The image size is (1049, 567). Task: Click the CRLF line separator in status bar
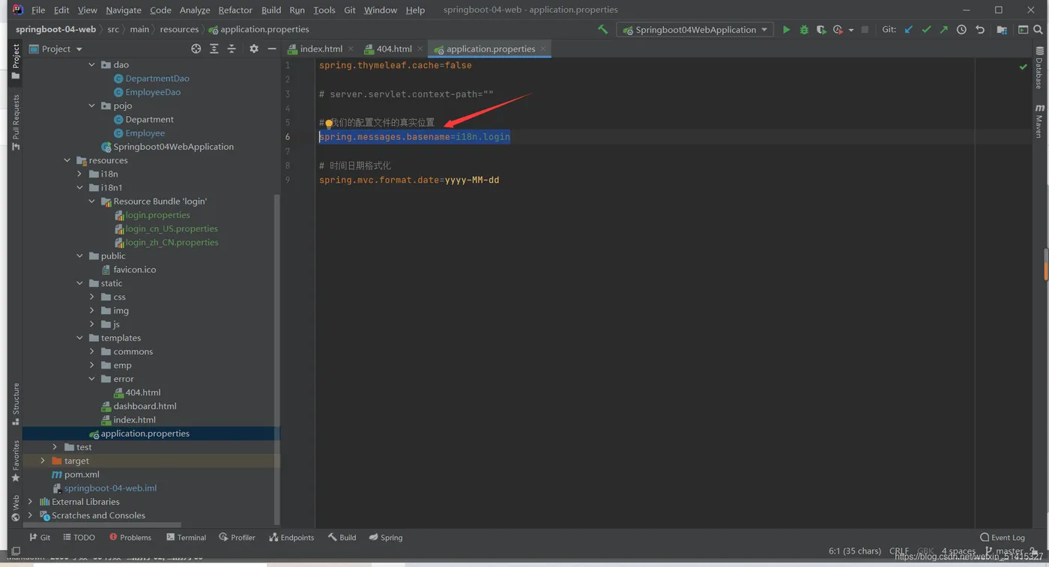[x=898, y=551]
